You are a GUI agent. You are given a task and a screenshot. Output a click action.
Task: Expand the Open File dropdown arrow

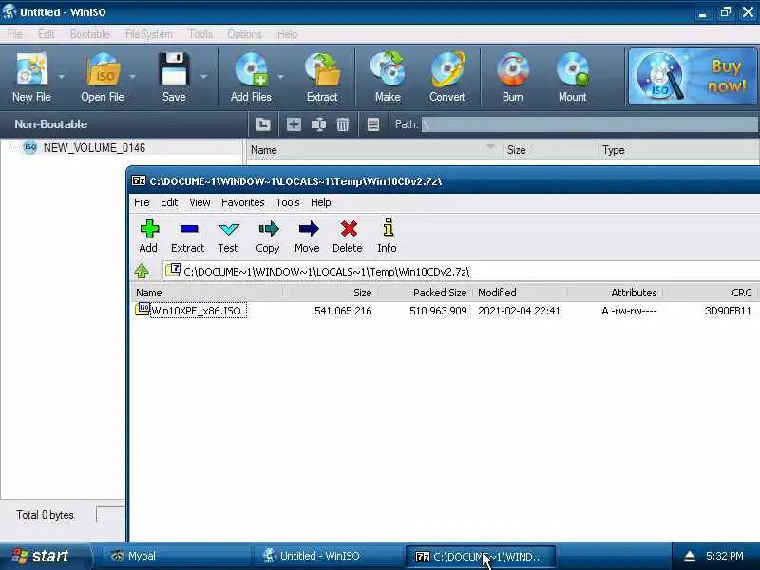pos(132,77)
